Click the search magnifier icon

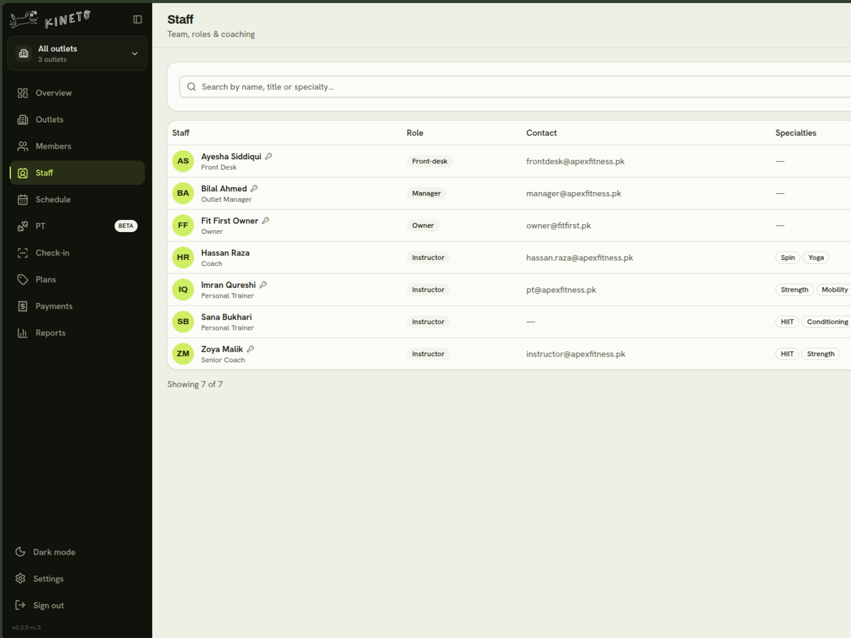coord(191,87)
